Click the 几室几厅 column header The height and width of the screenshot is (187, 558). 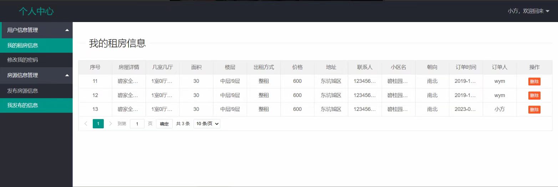tap(162, 67)
